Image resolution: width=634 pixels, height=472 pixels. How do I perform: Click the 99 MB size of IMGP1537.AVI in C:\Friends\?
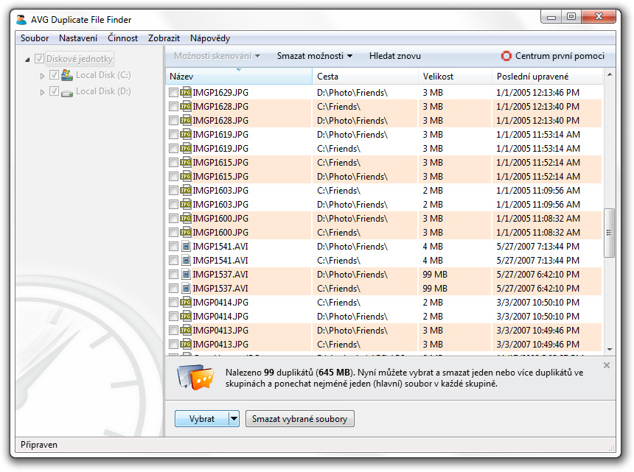tap(435, 289)
